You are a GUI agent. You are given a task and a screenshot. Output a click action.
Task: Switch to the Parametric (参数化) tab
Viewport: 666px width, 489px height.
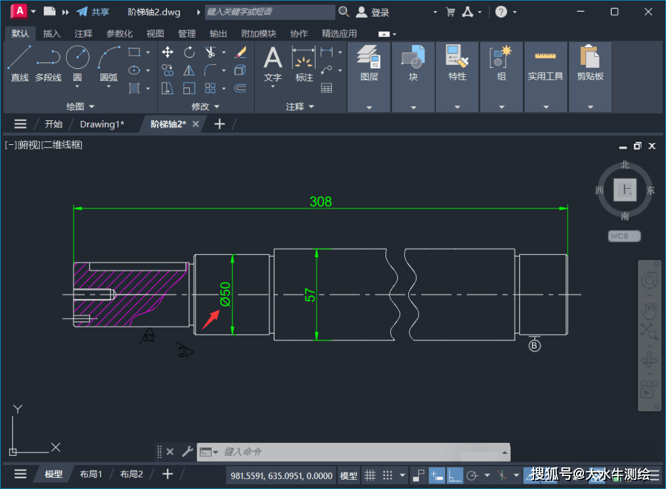[x=120, y=33]
